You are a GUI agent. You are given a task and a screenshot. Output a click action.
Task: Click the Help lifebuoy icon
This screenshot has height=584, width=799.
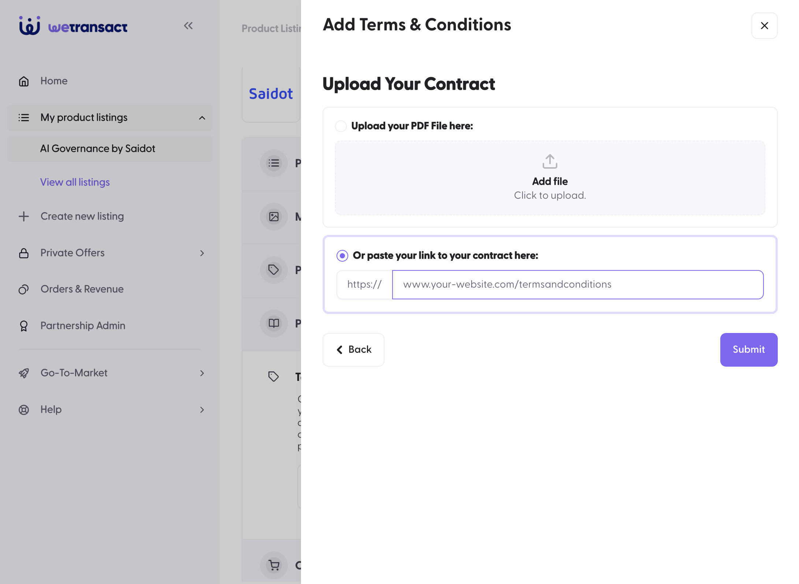click(24, 410)
